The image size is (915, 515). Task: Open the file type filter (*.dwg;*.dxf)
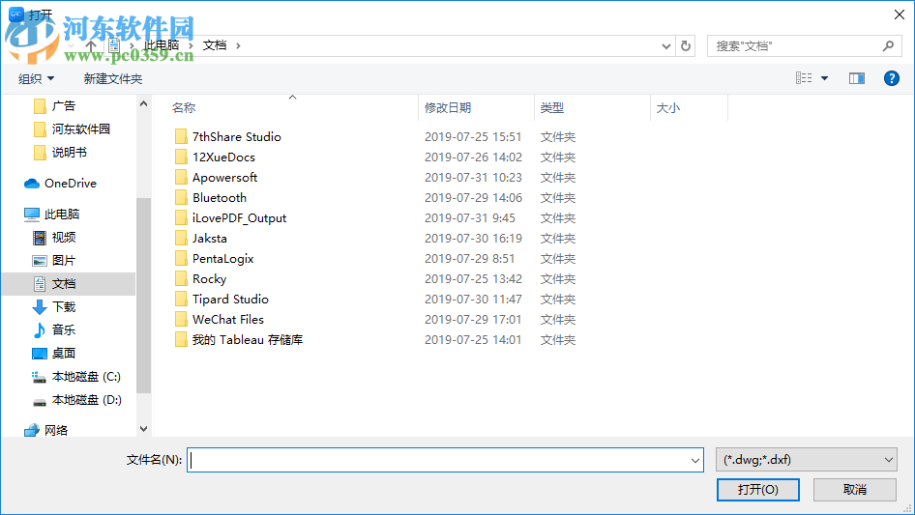click(x=806, y=460)
